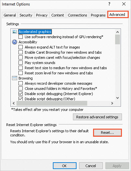Close the Internet Options dialog
The height and width of the screenshot is (171, 131).
coord(124,4)
